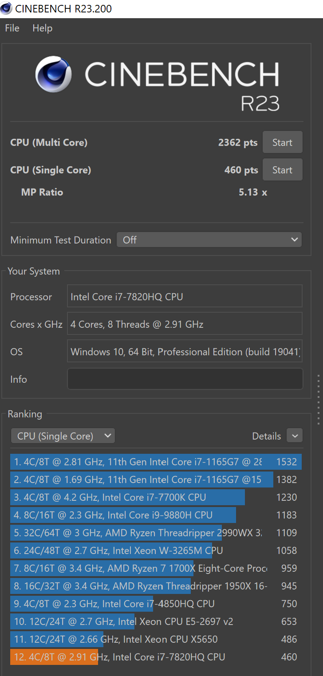Click the Details label in Ranking
This screenshot has width=323, height=676.
point(267,436)
